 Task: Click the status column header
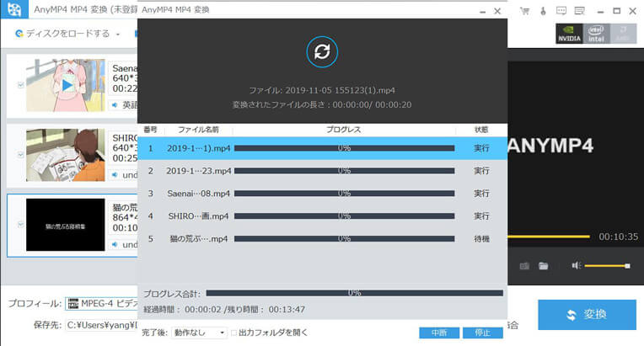(x=481, y=130)
